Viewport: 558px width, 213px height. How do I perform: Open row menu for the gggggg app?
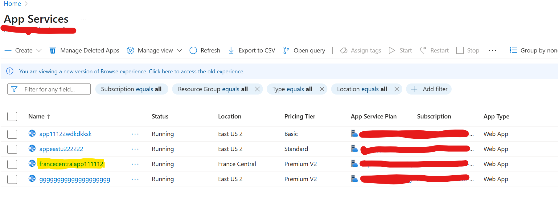[135, 179]
